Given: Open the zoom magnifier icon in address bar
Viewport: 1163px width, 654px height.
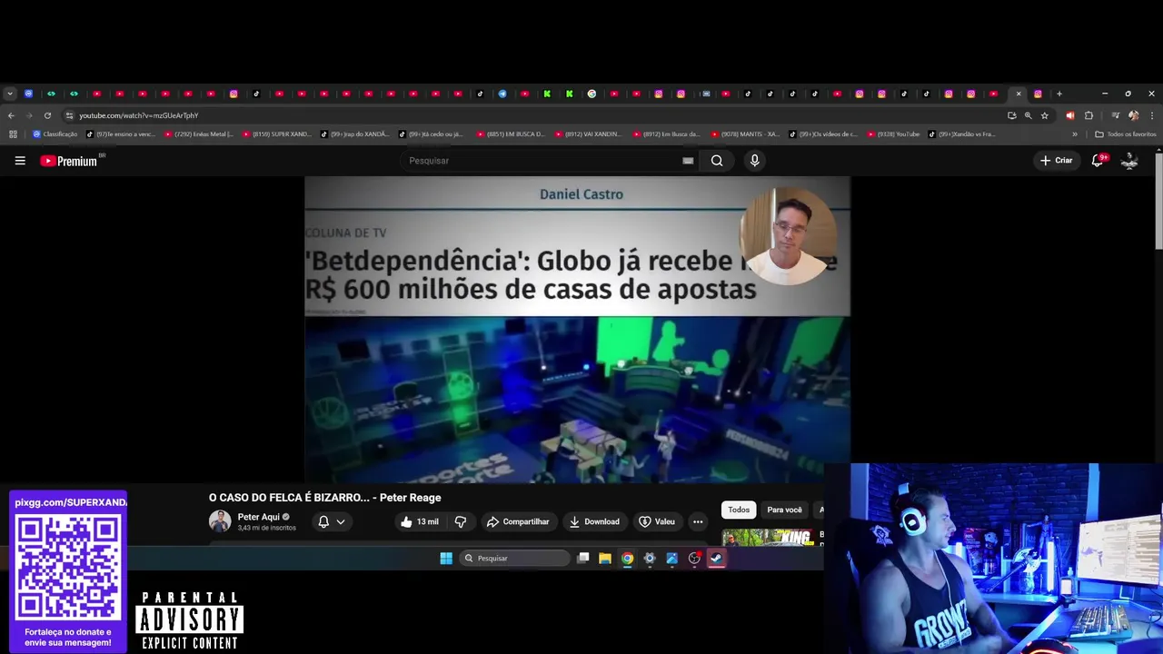Looking at the screenshot, I should click(x=1028, y=115).
